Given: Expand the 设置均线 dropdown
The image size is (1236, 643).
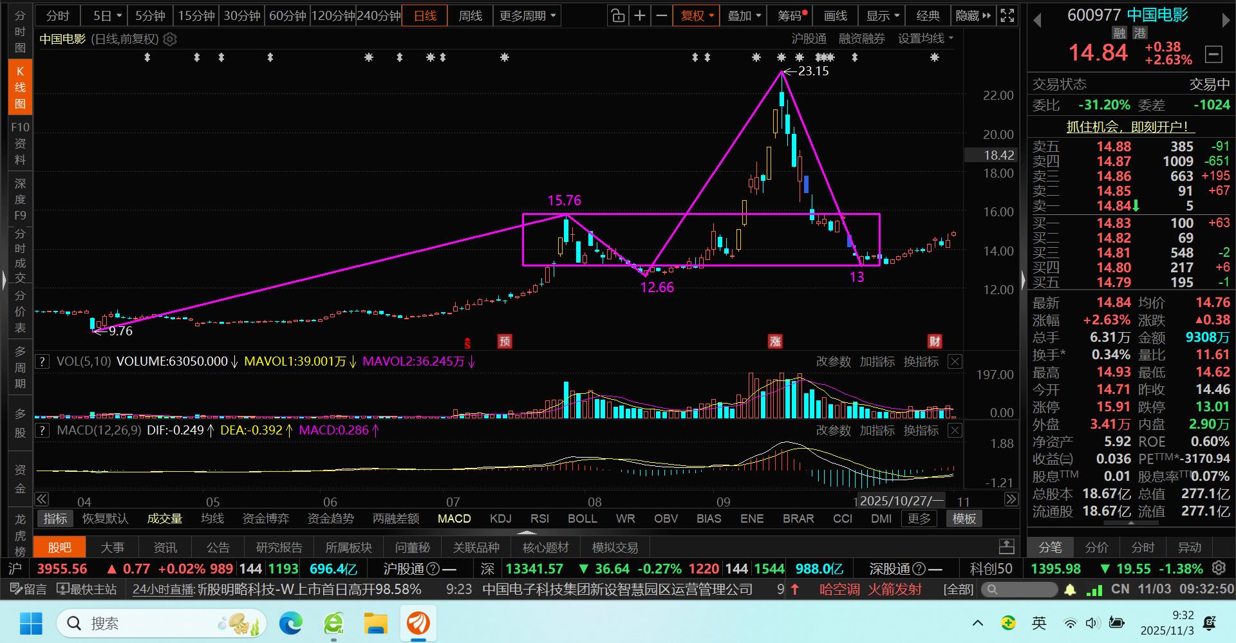Looking at the screenshot, I should pos(926,39).
